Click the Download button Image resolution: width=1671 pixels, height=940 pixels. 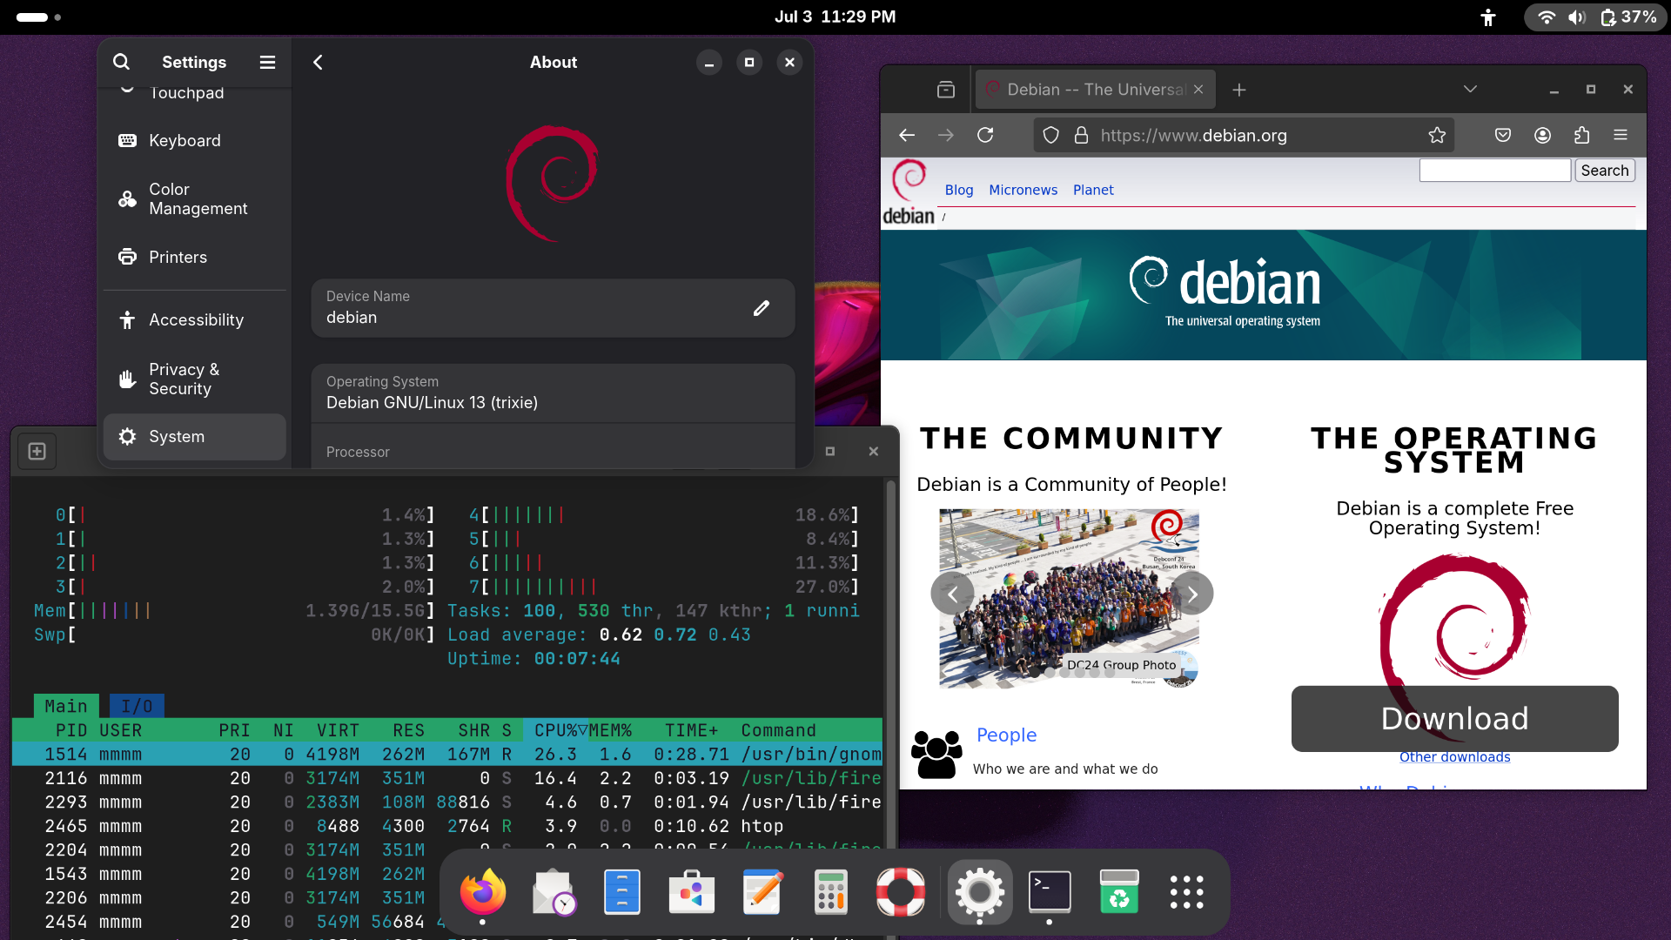click(1455, 719)
